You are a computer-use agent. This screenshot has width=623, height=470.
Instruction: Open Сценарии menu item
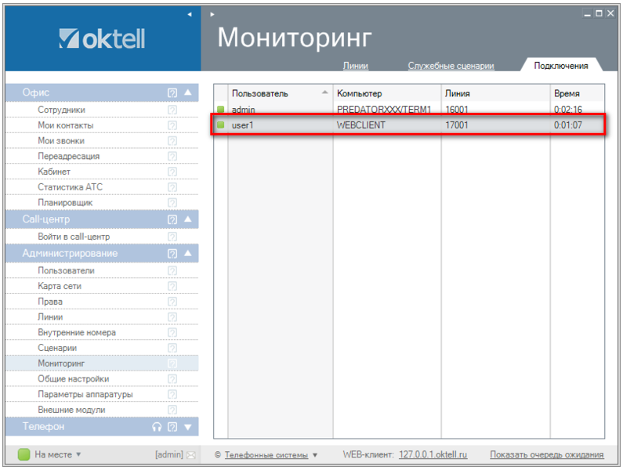click(x=57, y=348)
